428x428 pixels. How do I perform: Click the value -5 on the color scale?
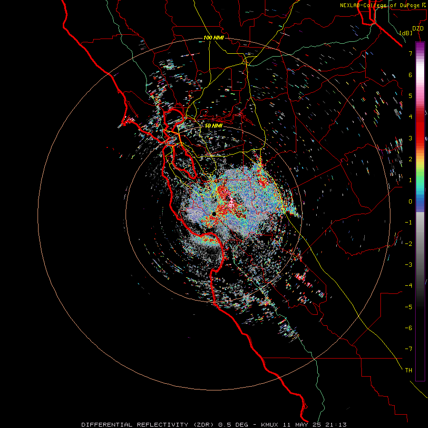coord(409,307)
